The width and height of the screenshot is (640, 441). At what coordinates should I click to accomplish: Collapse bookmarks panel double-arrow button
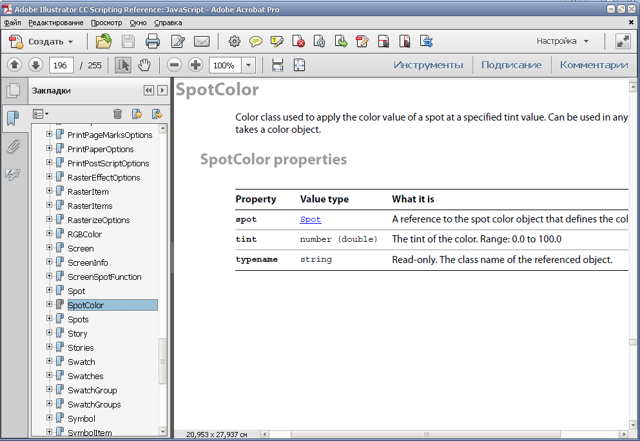click(x=149, y=90)
